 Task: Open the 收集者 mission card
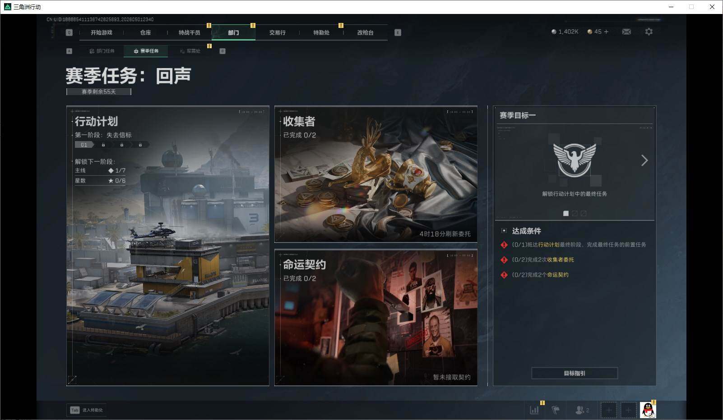(376, 174)
